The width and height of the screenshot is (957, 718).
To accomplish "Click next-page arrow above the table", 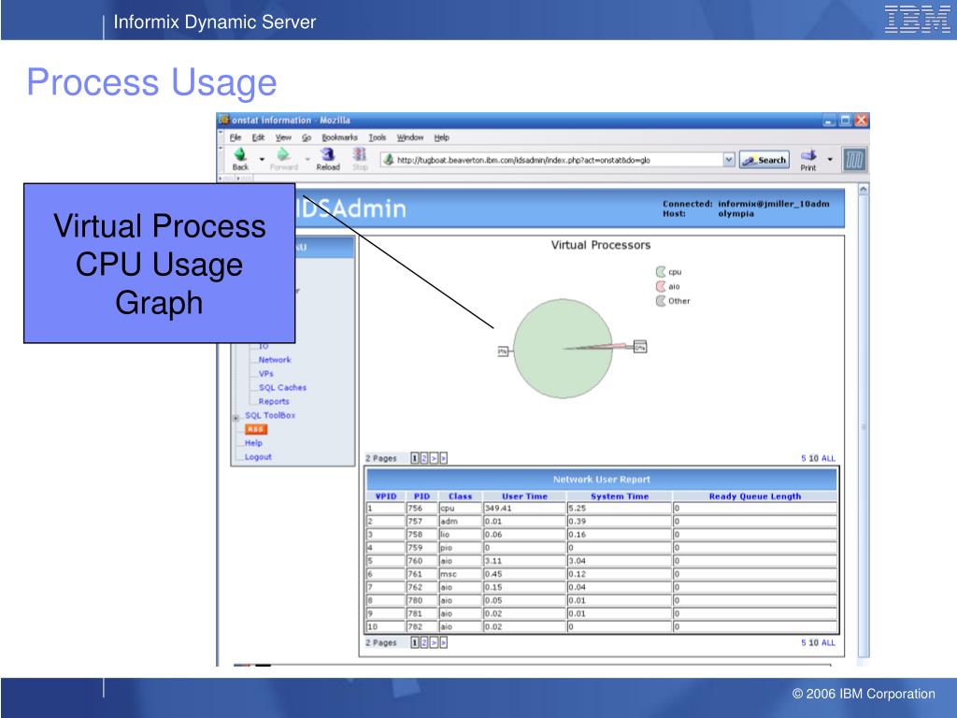I will (434, 458).
